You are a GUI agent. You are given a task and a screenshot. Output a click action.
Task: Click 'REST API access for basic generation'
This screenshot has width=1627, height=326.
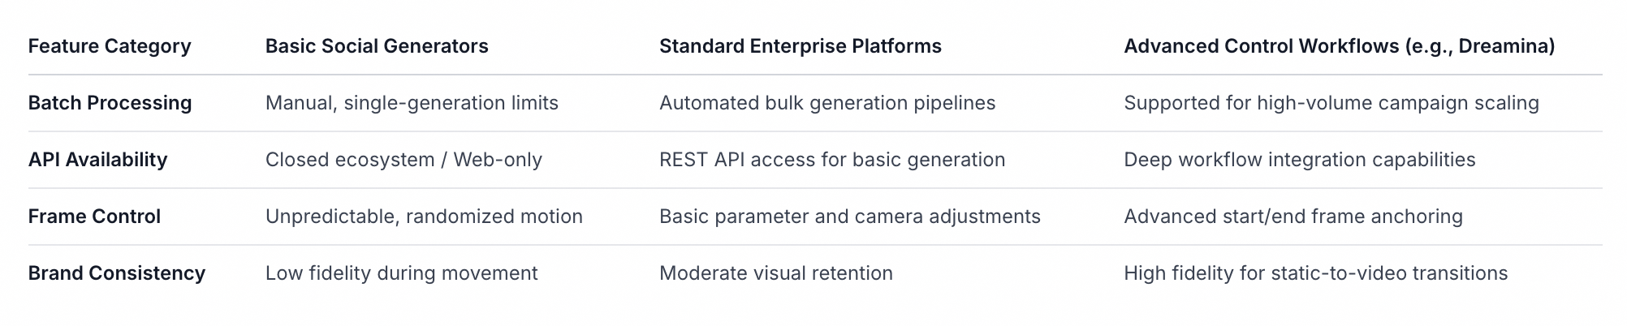(x=832, y=160)
